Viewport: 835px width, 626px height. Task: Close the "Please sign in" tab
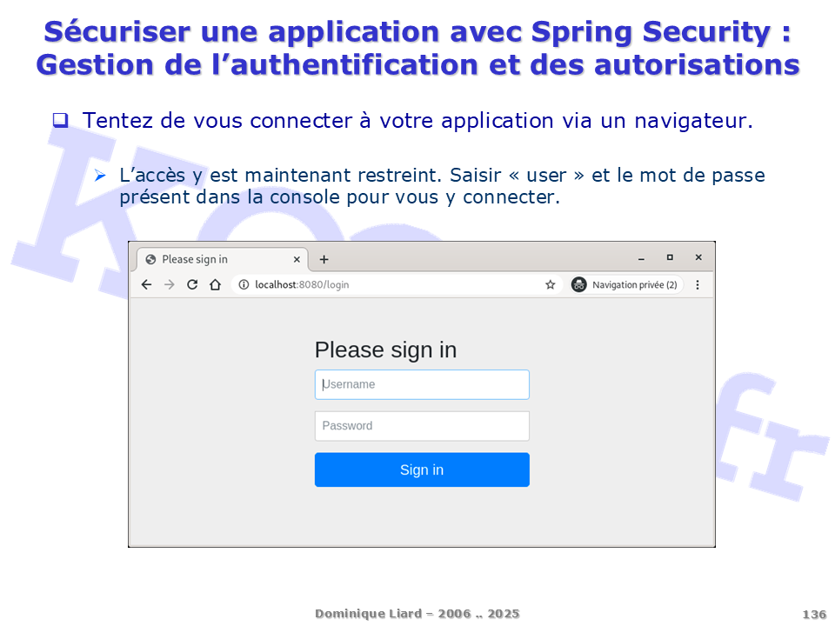click(x=297, y=259)
